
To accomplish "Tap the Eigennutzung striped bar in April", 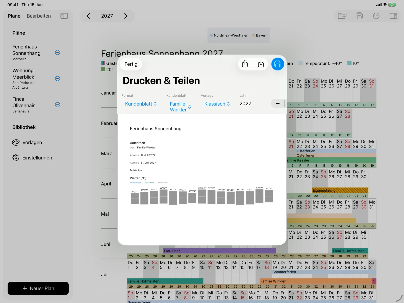I will coord(340,190).
